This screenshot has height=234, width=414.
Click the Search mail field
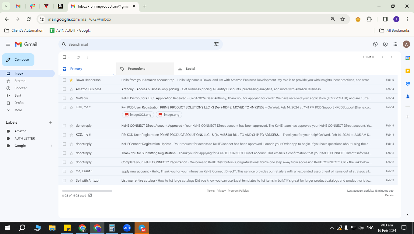pyautogui.click(x=140, y=44)
